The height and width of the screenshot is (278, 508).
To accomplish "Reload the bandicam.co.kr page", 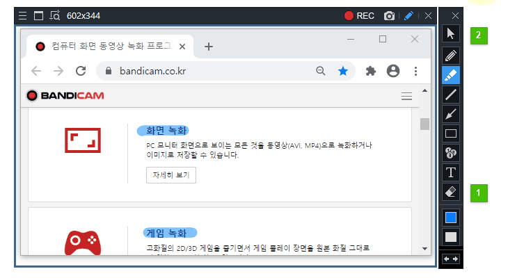I will (x=81, y=71).
